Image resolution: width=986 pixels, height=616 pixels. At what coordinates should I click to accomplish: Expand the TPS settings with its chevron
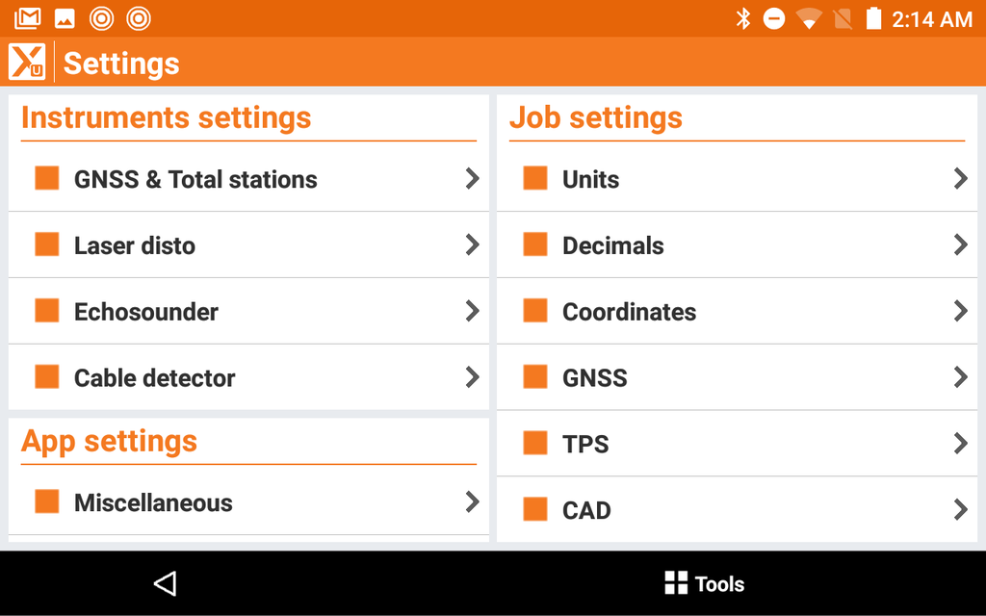(x=960, y=444)
